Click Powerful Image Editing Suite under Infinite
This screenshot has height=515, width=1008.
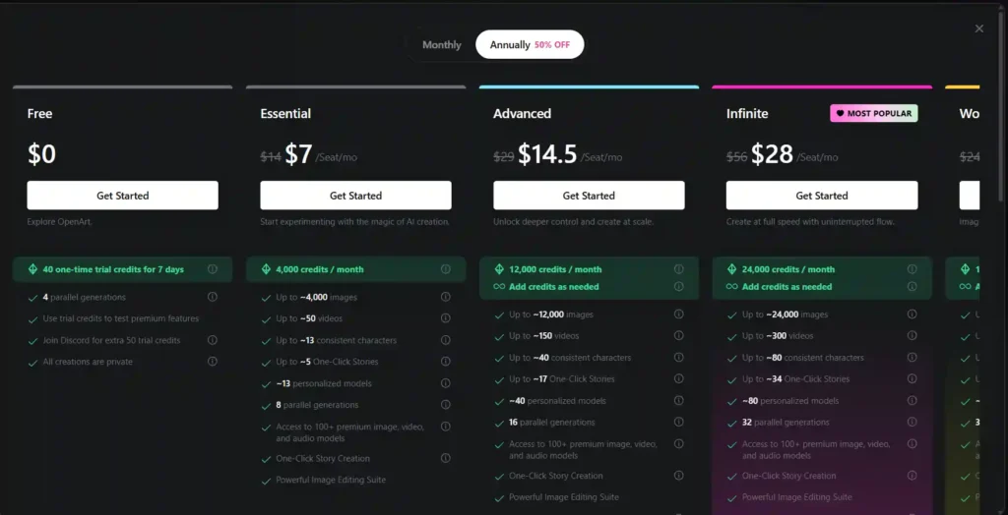click(797, 497)
